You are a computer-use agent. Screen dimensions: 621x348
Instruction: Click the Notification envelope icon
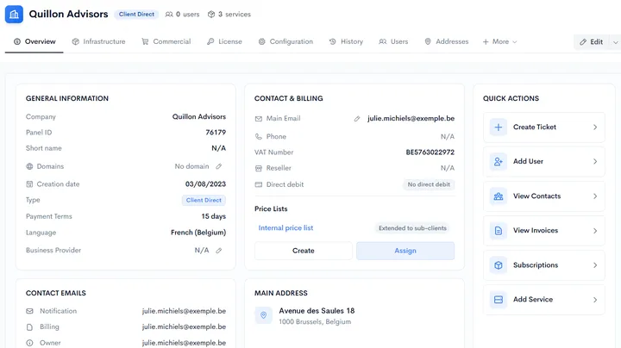29,311
